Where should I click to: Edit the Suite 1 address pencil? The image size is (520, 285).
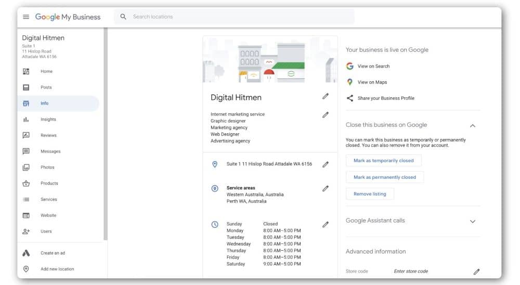326,164
